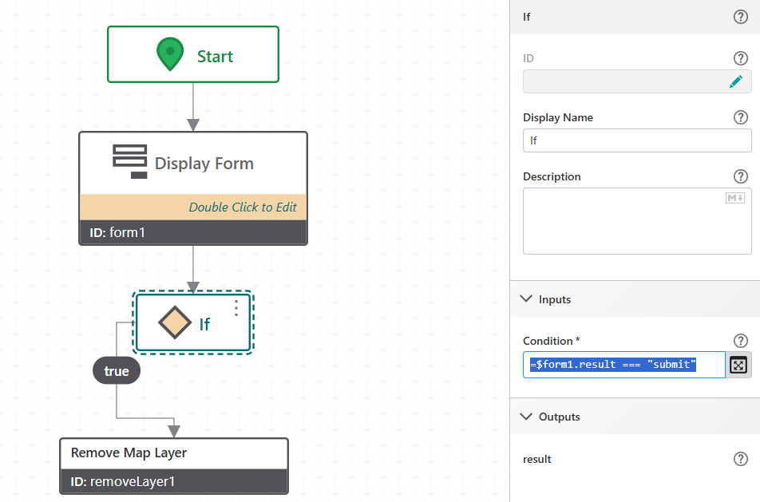
Task: Collapse the Outputs section
Action: coord(526,417)
